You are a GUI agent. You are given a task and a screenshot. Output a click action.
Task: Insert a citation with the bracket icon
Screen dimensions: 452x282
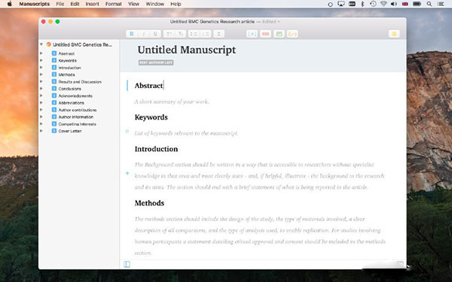tap(252, 34)
